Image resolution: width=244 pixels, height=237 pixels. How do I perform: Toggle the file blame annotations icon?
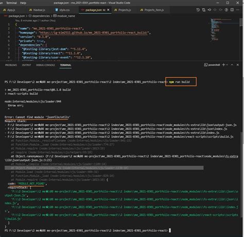click(226, 10)
